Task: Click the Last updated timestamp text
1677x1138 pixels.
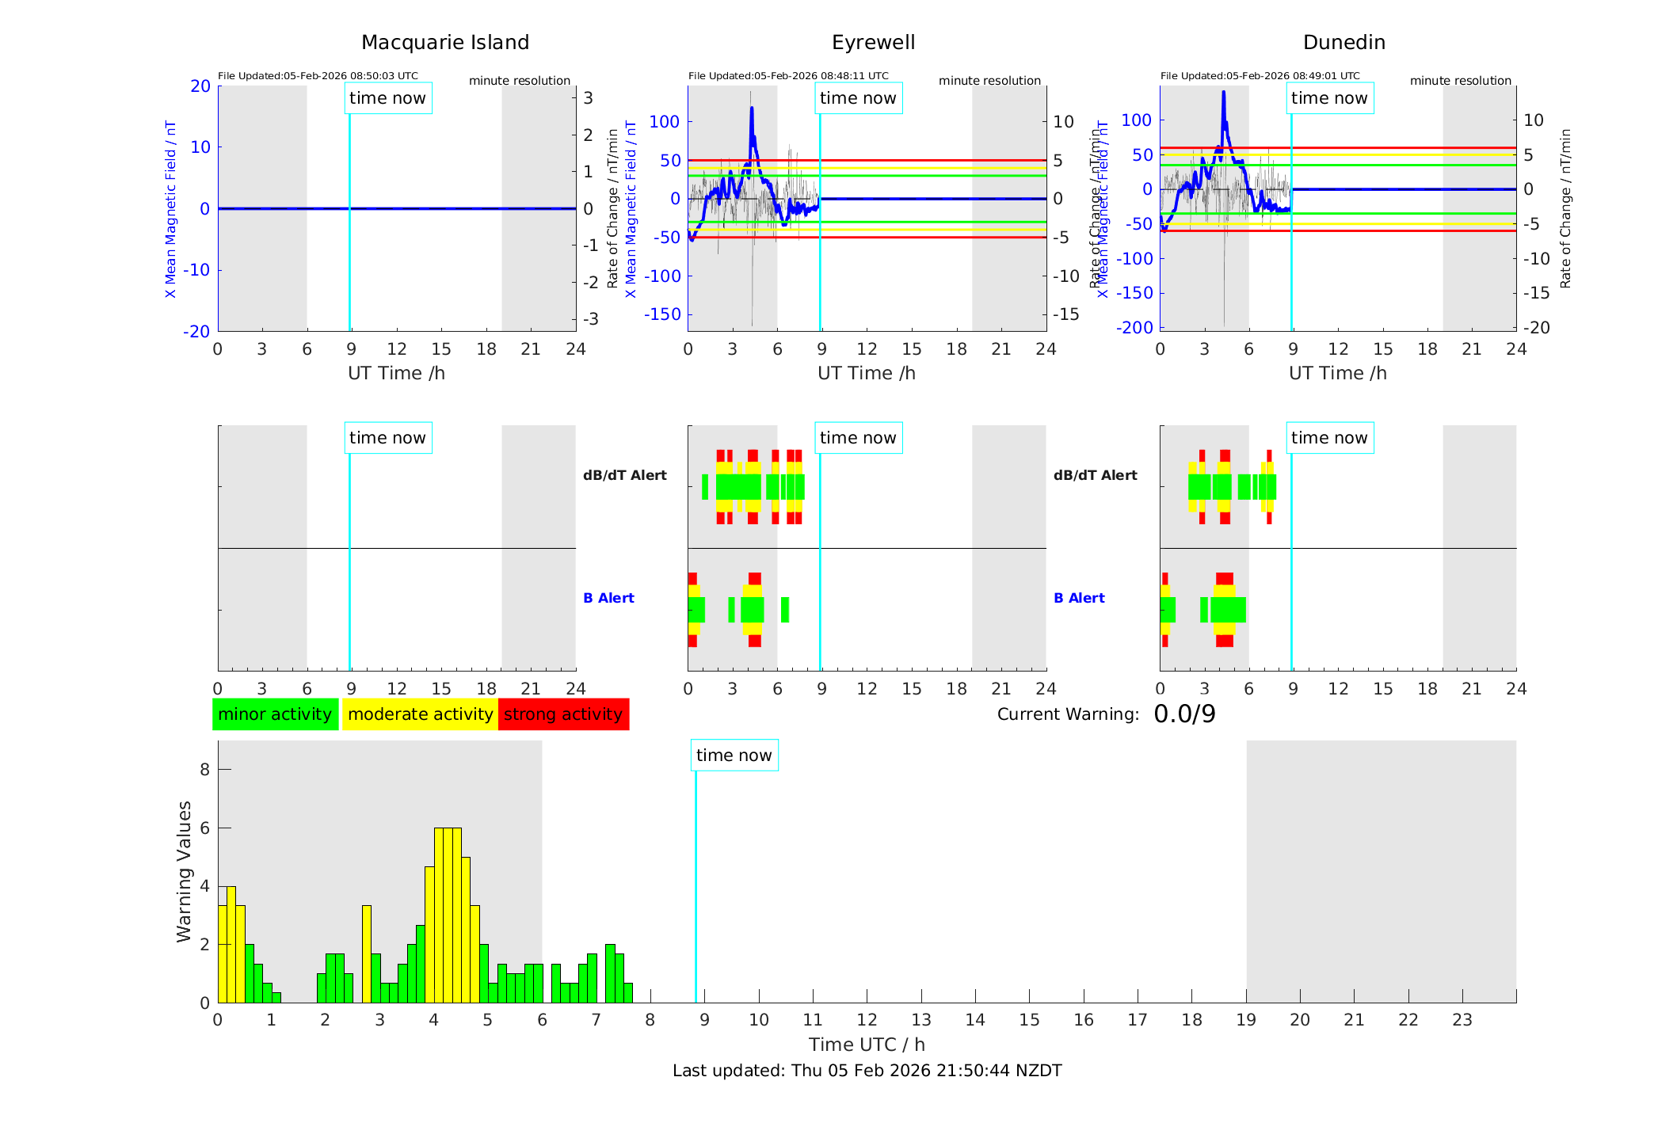Action: click(867, 1071)
